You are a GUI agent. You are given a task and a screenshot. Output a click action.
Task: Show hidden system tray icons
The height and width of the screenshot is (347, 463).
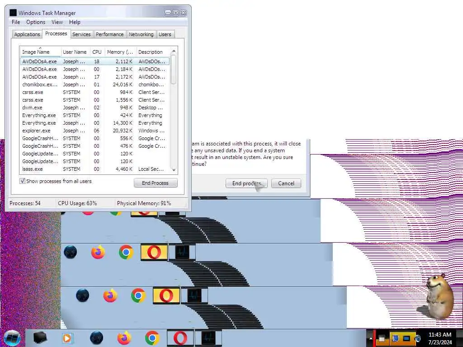click(x=371, y=338)
